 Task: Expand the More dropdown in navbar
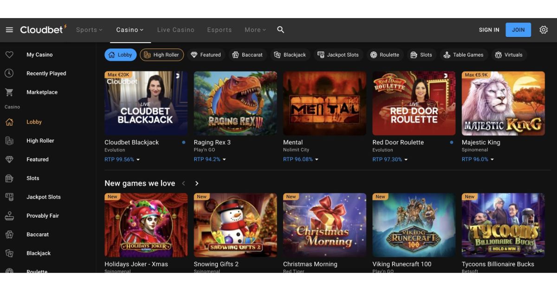pyautogui.click(x=255, y=30)
